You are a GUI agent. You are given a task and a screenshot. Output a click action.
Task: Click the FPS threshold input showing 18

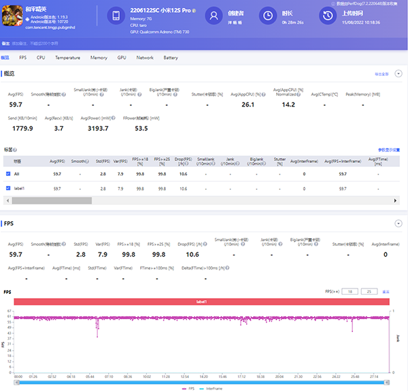point(350,291)
